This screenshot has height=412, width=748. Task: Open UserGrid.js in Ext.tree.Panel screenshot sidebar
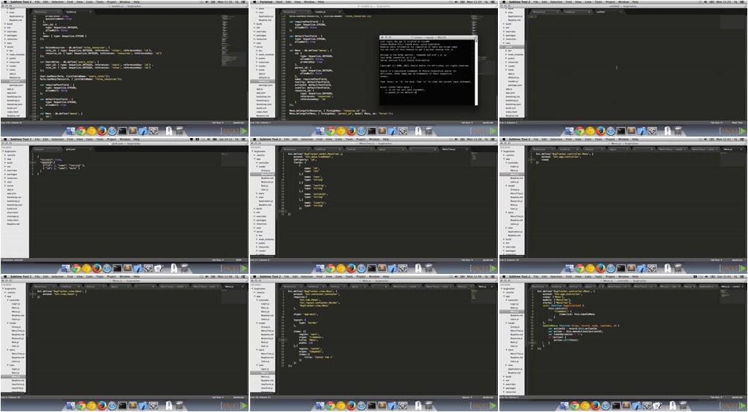[18, 388]
